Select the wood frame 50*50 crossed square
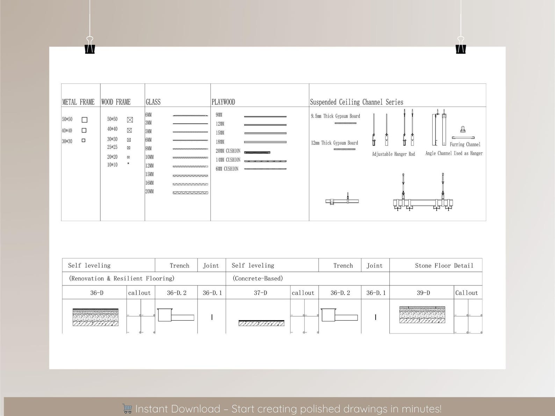The image size is (555, 416). pos(130,120)
